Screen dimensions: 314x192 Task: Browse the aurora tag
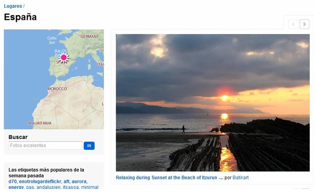[79, 182]
